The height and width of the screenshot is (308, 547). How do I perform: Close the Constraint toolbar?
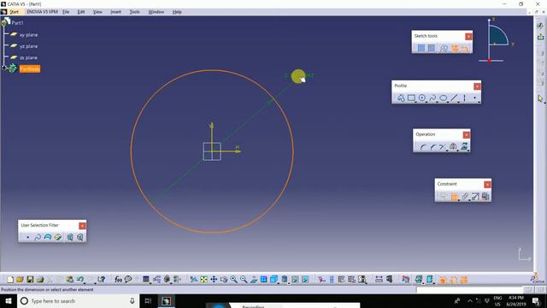click(487, 185)
